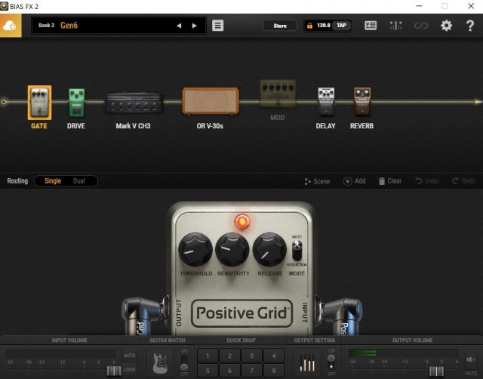Toggle the Guitar Match on/off switch
This screenshot has width=483, height=379.
coord(184,362)
